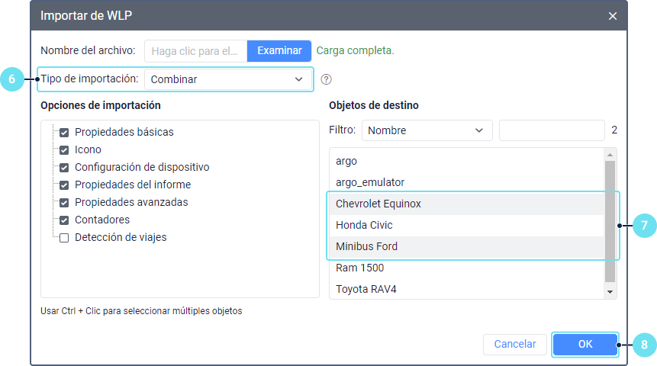Click the Examinar button

[279, 51]
